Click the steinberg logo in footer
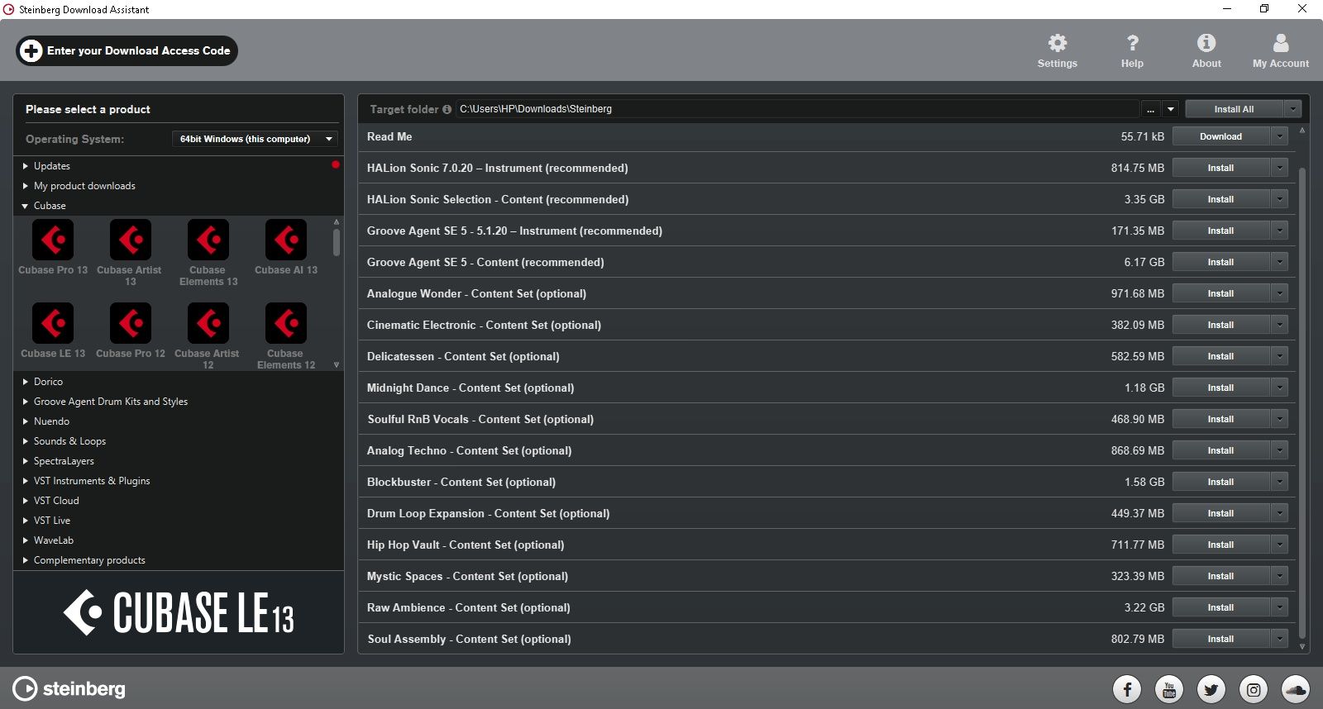 (x=69, y=688)
